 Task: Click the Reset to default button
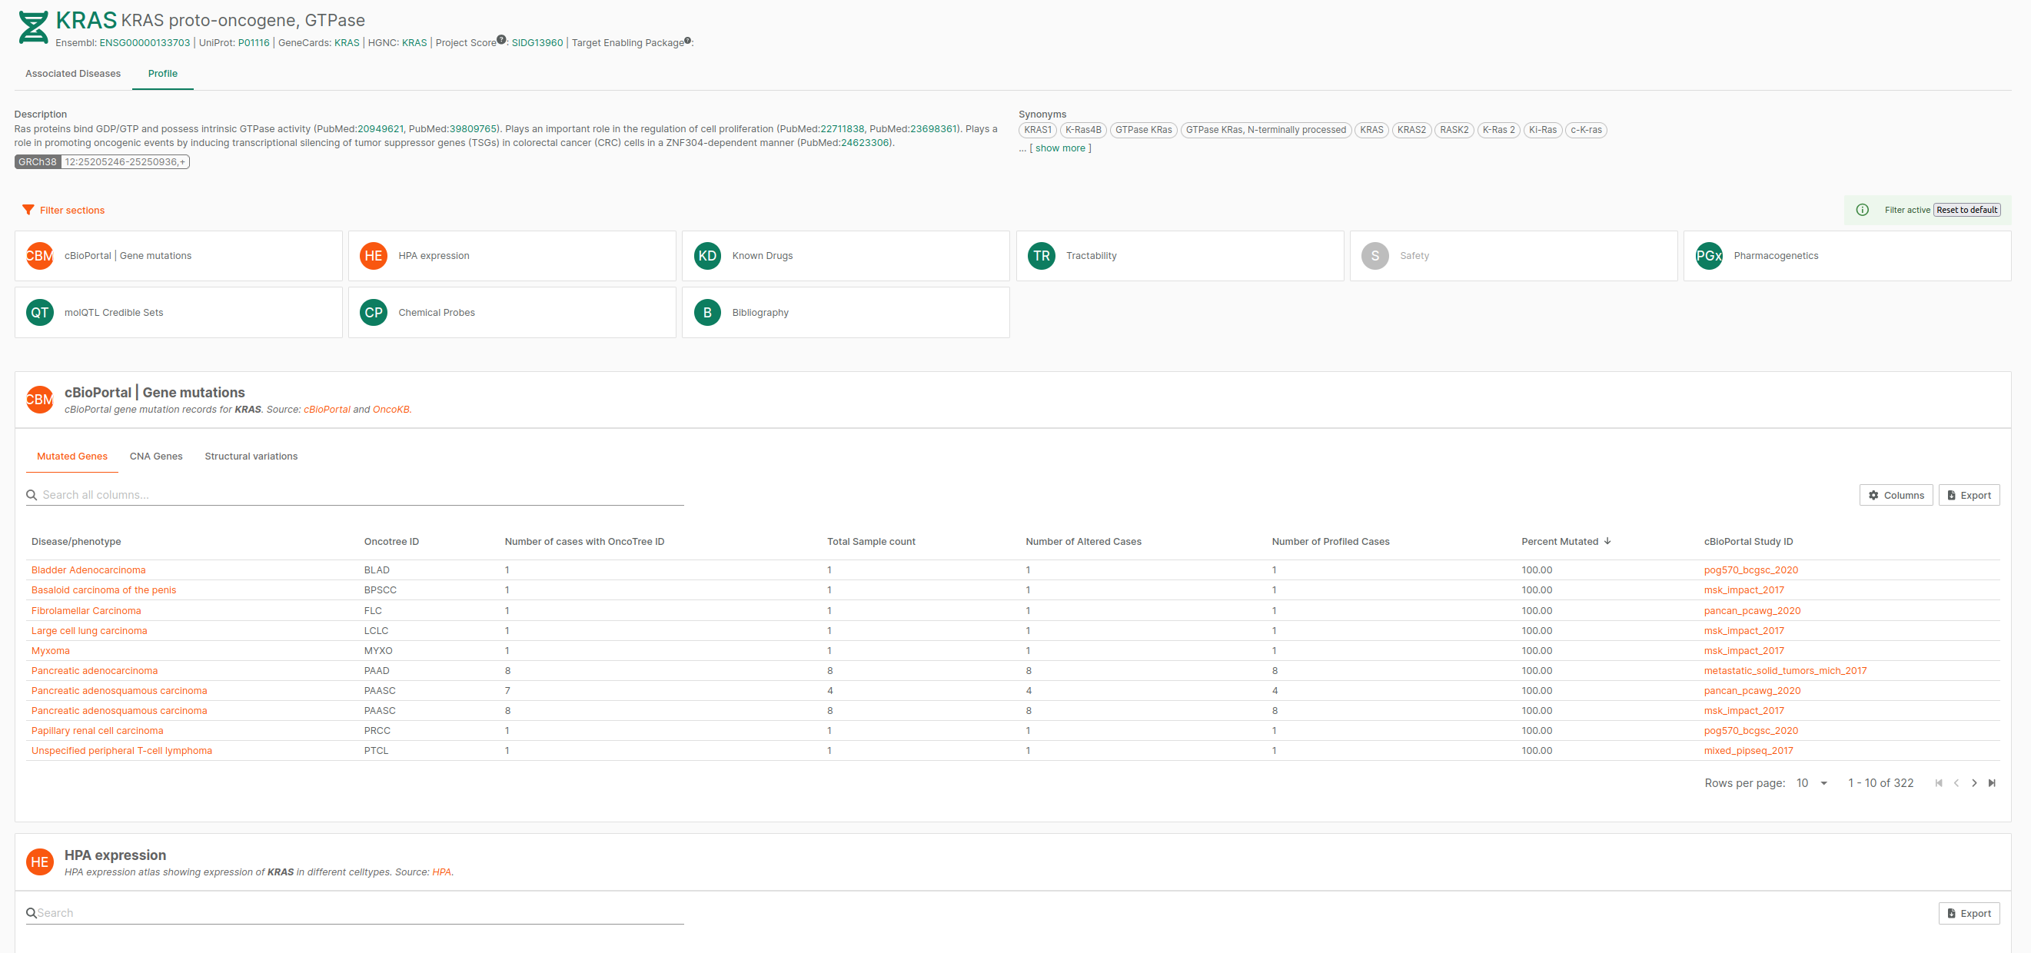[x=1966, y=210]
